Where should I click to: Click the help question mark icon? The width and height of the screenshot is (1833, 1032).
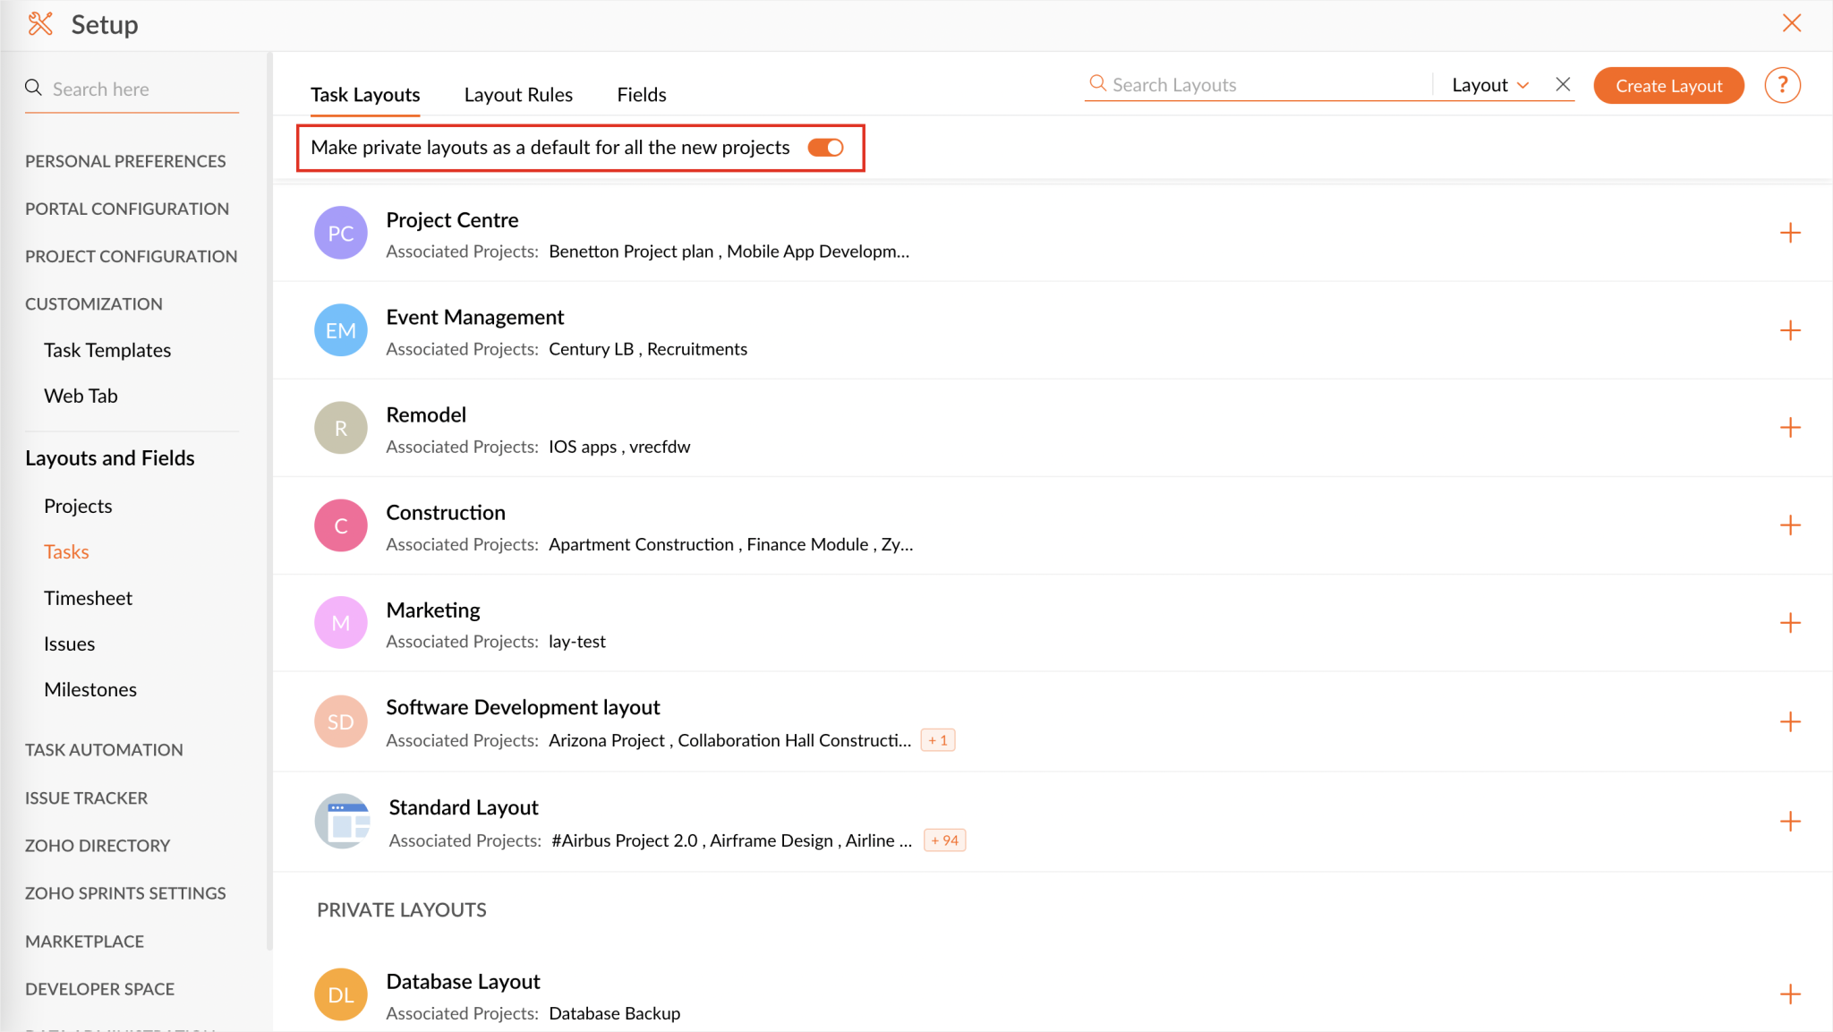point(1782,85)
